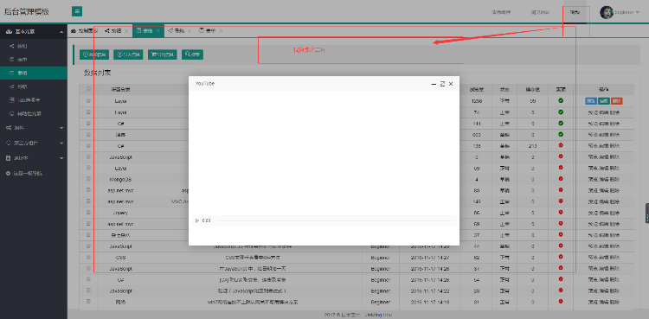Click the user avatar picture

607,12
